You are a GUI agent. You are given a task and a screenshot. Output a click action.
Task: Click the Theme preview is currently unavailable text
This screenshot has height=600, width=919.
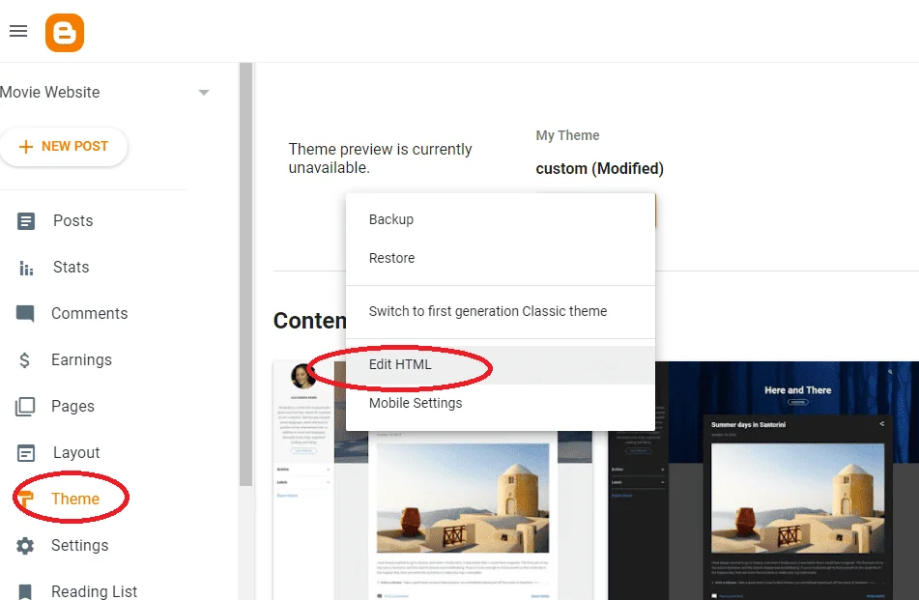[x=380, y=158]
